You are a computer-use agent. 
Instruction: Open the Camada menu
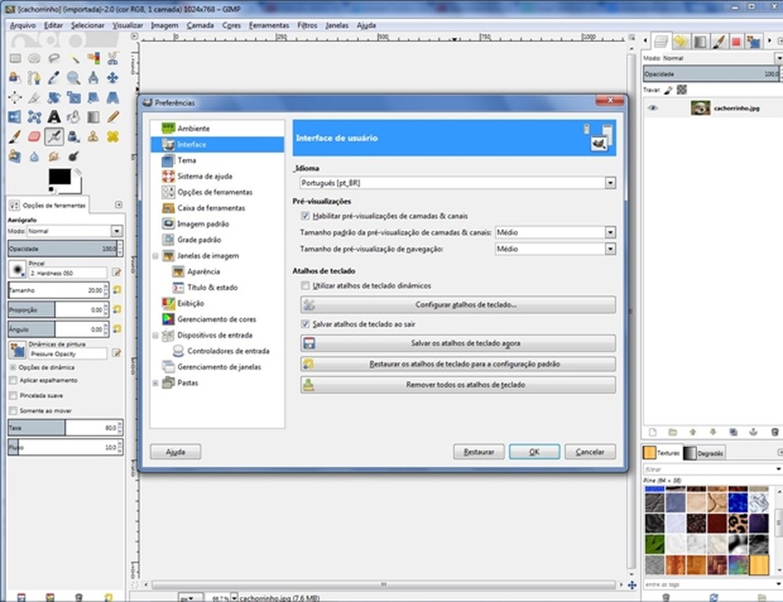200,25
